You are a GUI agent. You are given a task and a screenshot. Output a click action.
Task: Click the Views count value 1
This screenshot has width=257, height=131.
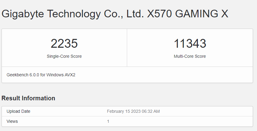tap(108, 121)
